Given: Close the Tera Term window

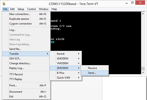Looking at the screenshot, I should pos(140,3).
